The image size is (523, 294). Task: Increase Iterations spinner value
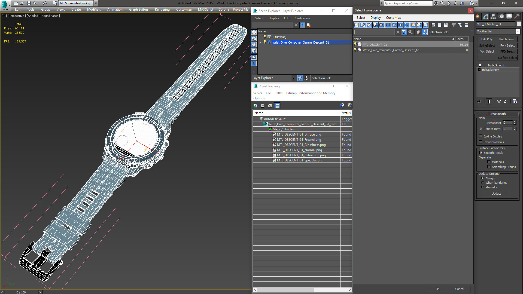coord(515,122)
